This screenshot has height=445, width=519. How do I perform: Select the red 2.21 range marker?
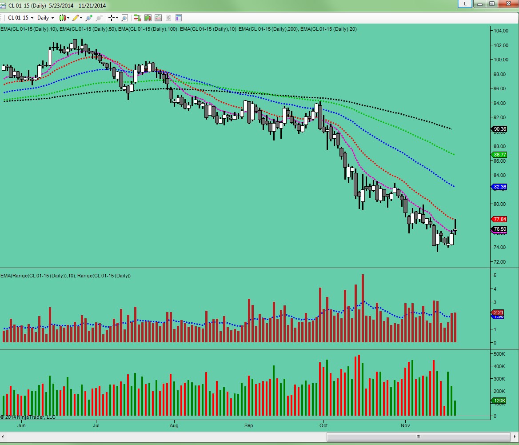pyautogui.click(x=498, y=313)
